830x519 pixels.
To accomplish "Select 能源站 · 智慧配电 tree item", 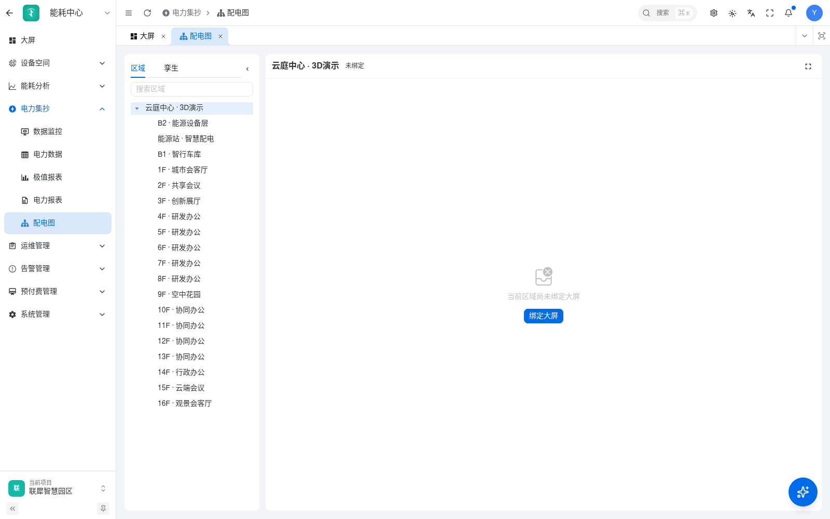I will [x=186, y=139].
